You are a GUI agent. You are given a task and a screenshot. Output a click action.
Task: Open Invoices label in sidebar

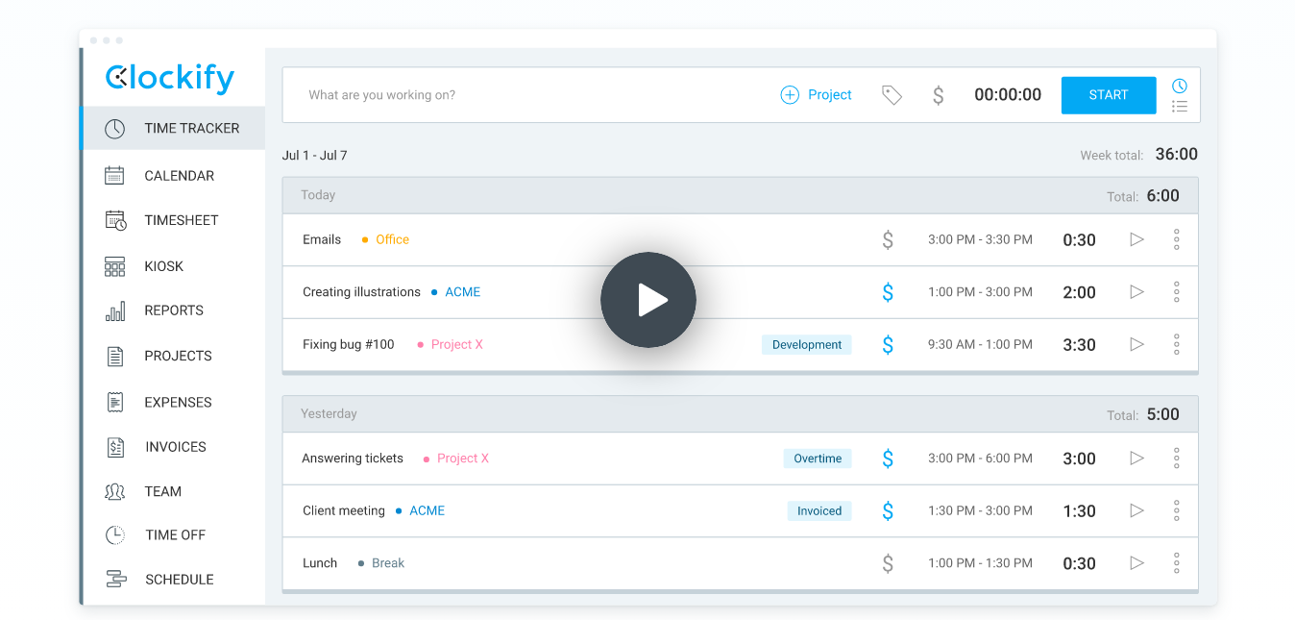(x=176, y=447)
